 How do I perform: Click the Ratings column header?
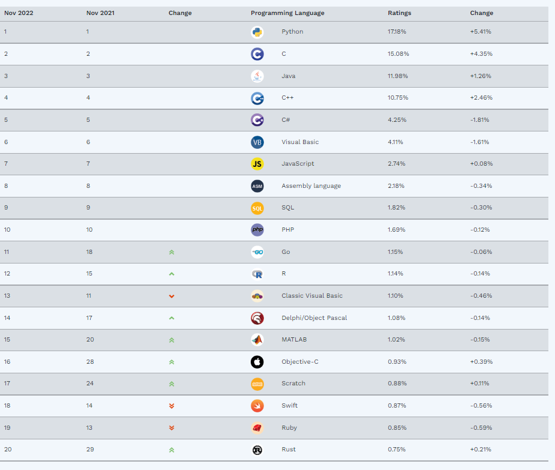(x=399, y=13)
